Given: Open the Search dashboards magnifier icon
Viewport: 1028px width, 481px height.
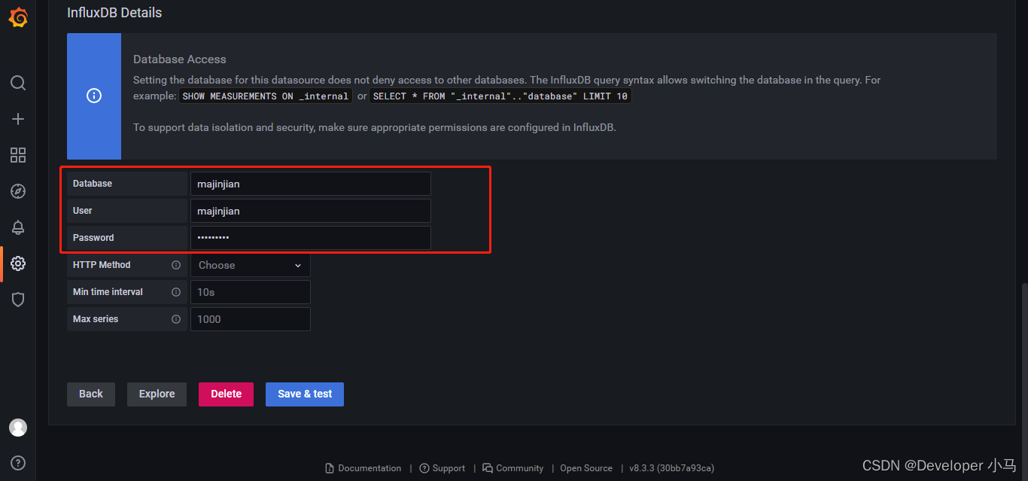Looking at the screenshot, I should (x=18, y=83).
